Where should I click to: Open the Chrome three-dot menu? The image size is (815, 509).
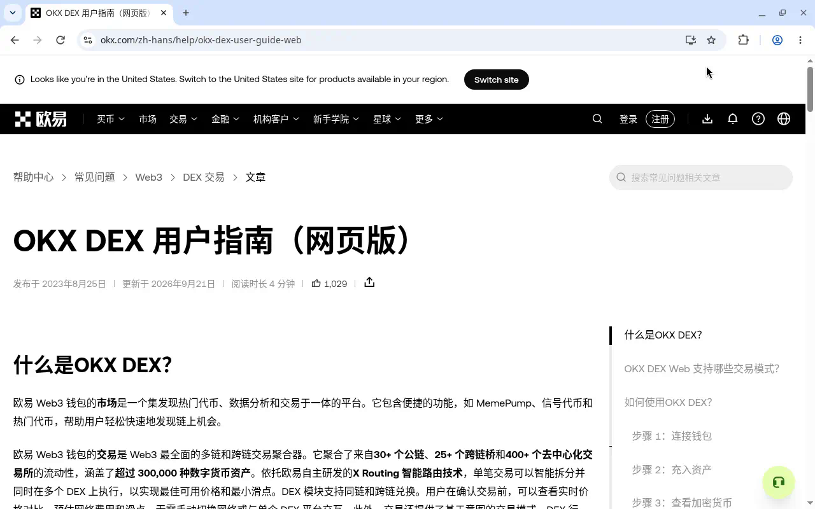(800, 40)
